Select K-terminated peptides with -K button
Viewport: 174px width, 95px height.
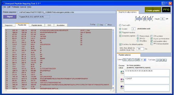[136, 60]
